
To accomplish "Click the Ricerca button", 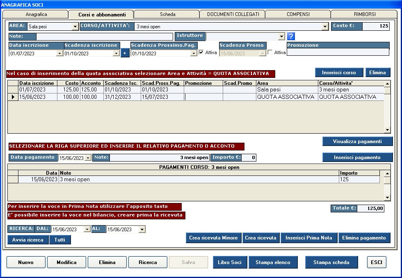I will [x=148, y=262].
